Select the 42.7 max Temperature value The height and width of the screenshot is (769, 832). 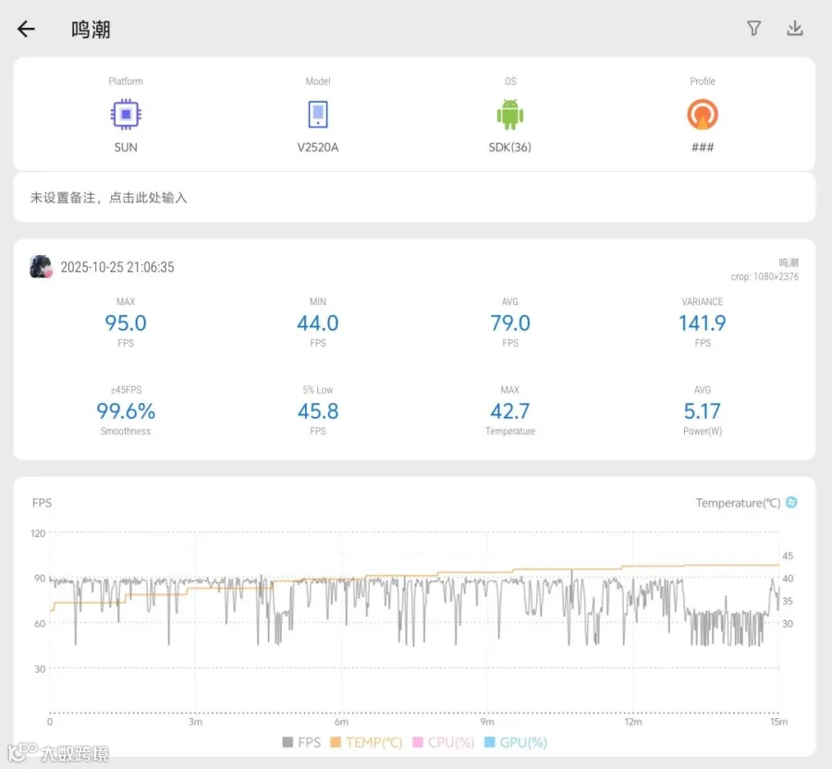click(x=510, y=411)
